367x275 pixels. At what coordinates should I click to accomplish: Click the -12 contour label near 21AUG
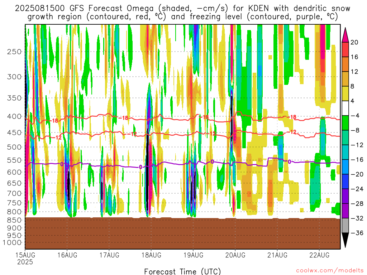292,132
